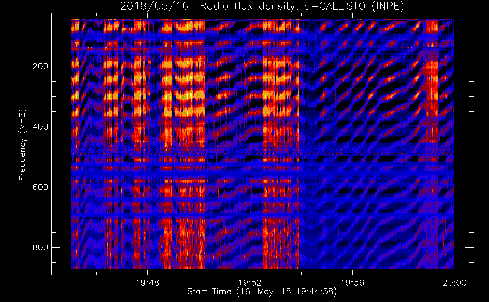Click the "400" frequency tick label
The image size is (489, 302).
(40, 127)
